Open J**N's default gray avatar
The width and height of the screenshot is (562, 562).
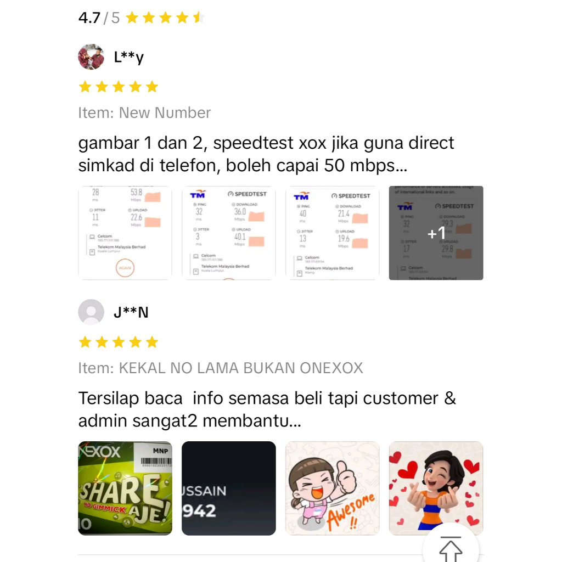pyautogui.click(x=91, y=312)
